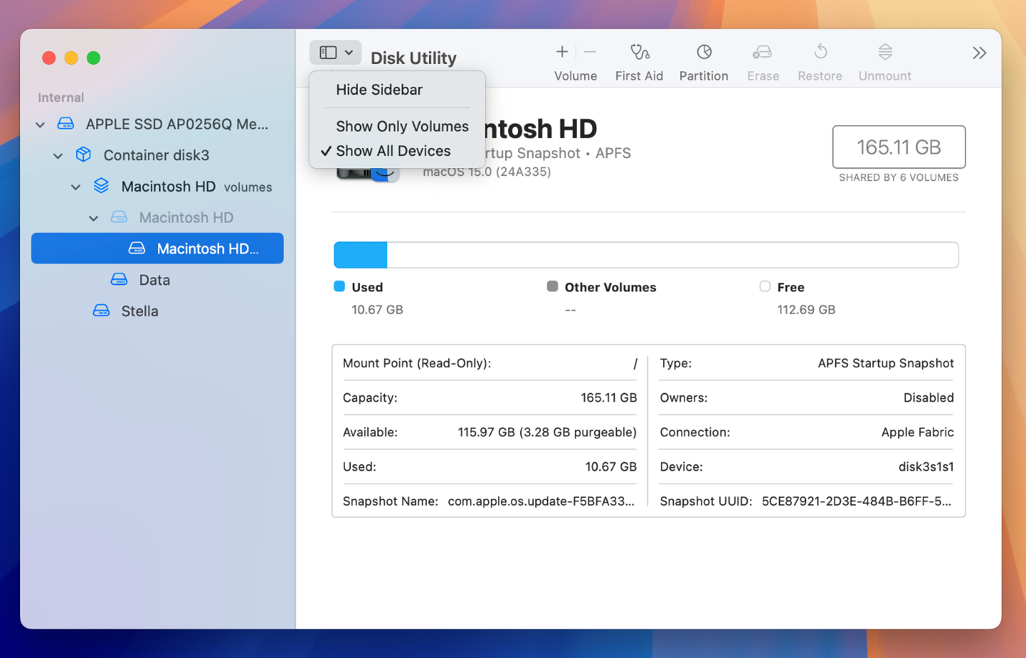
Task: Open the Partition pie chart tool
Action: click(x=704, y=52)
